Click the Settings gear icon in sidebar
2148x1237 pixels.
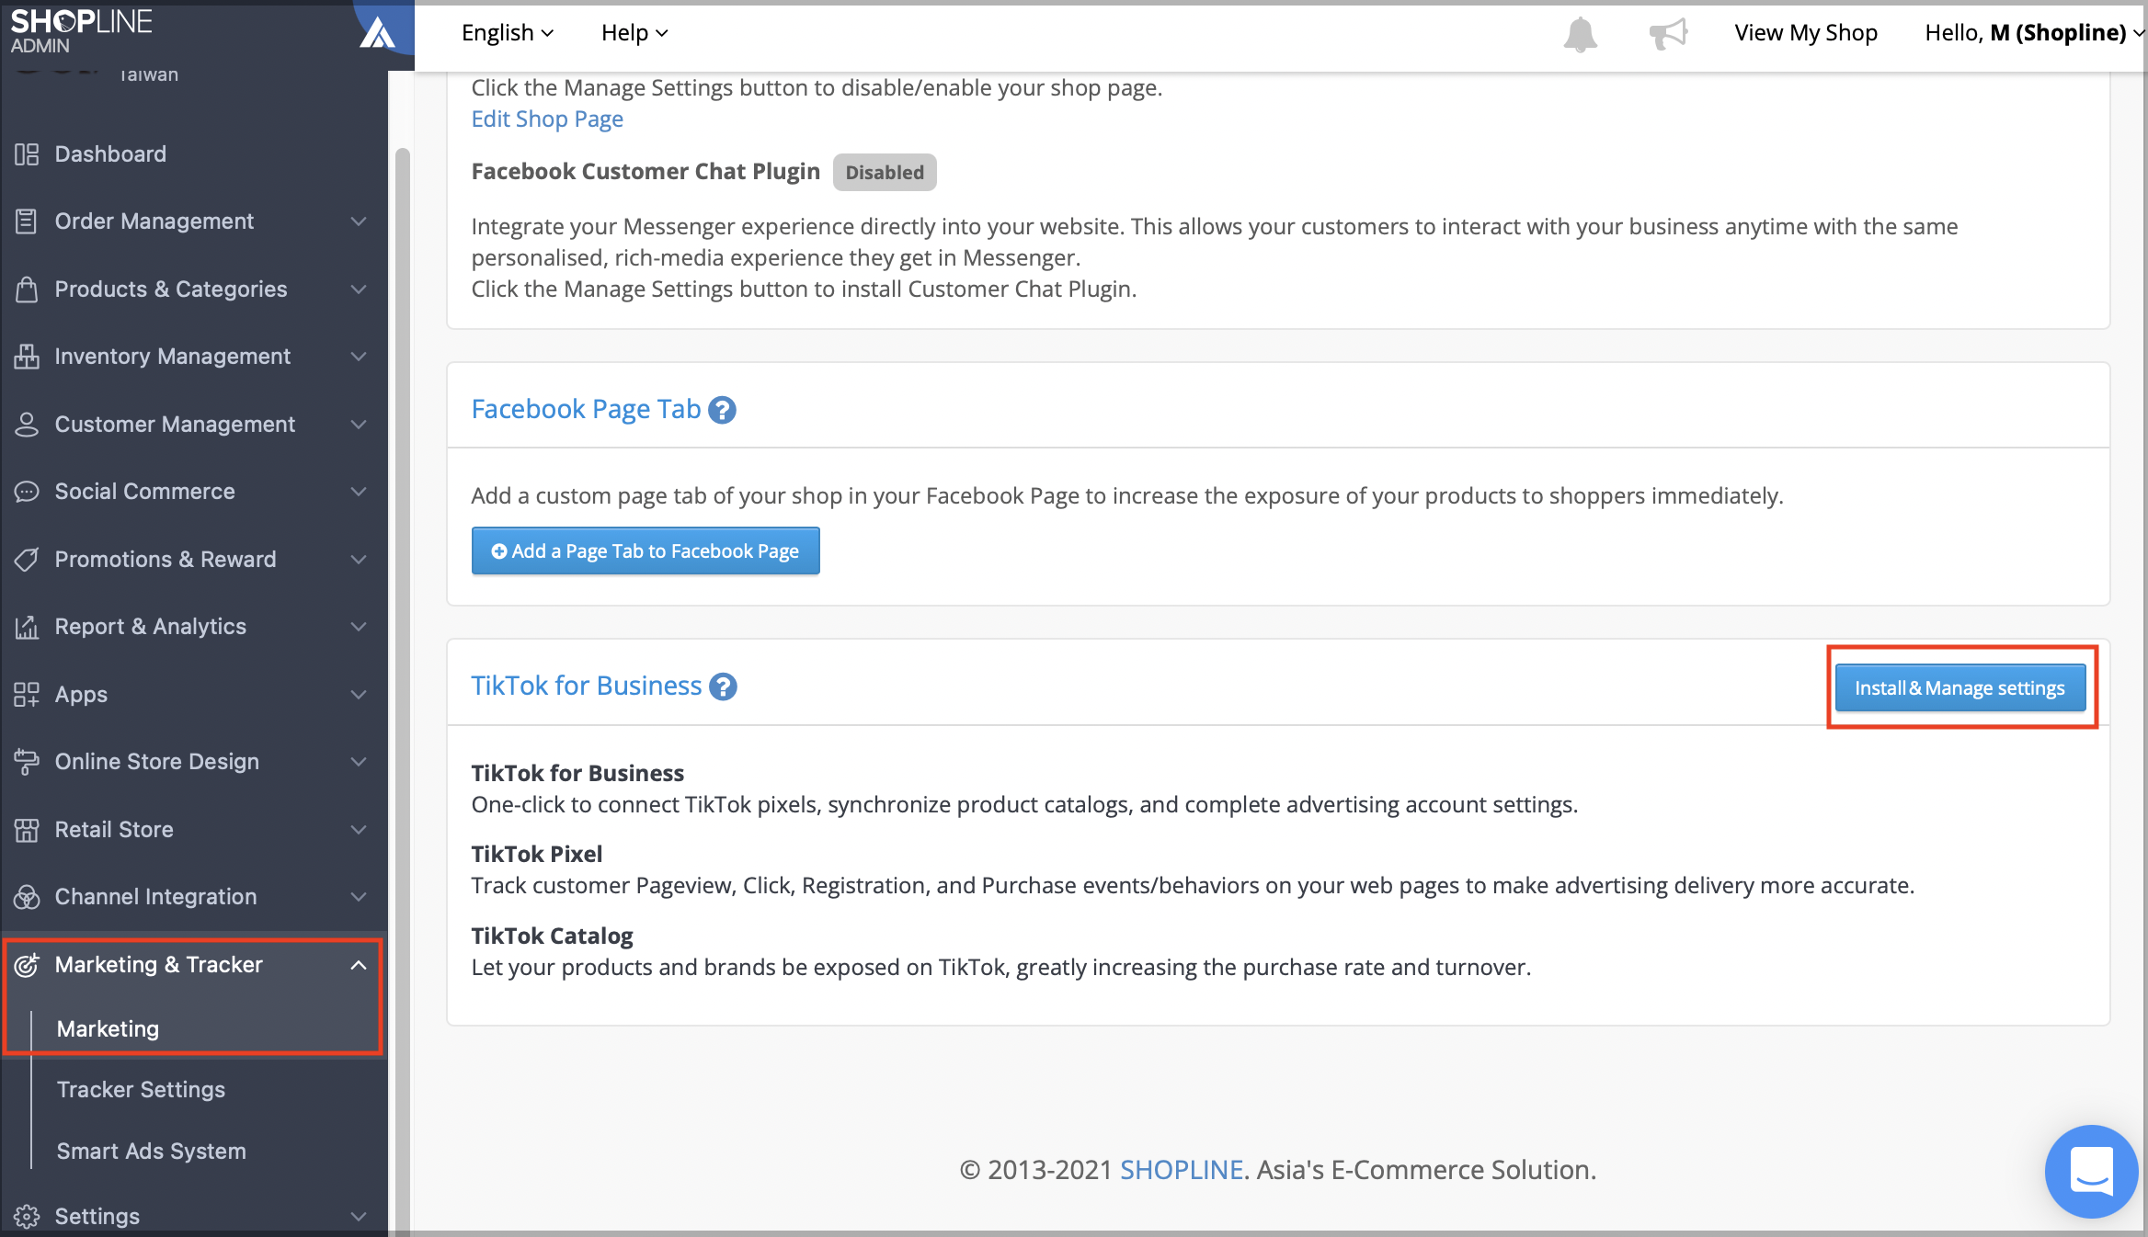(x=27, y=1216)
